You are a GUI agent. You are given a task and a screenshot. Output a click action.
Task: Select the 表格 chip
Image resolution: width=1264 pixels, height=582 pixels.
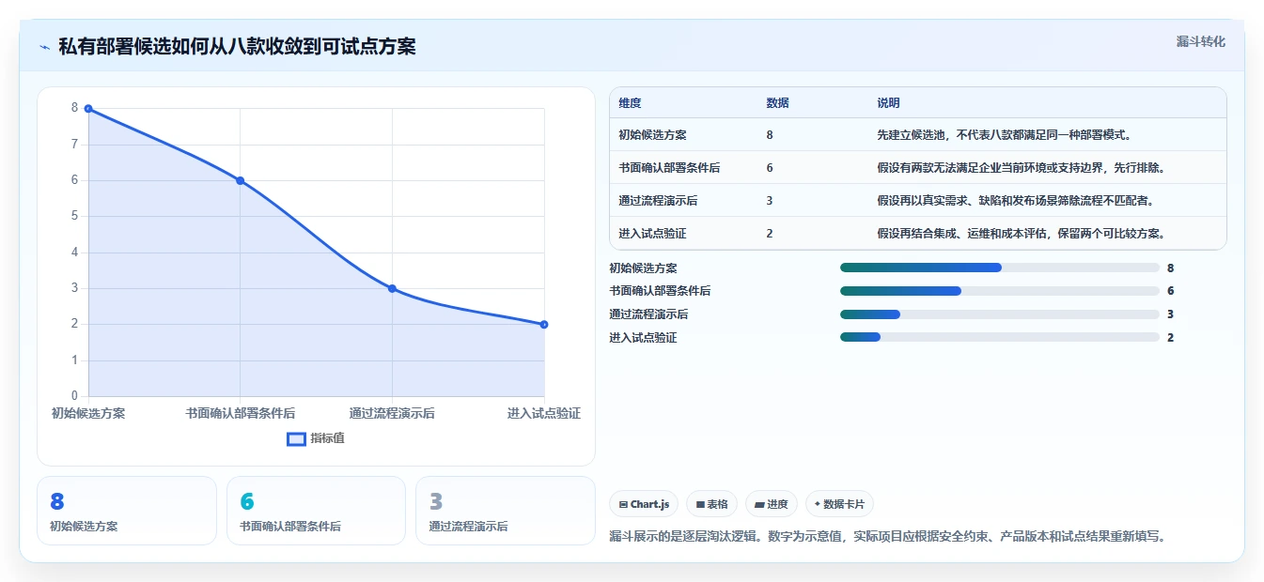(712, 504)
